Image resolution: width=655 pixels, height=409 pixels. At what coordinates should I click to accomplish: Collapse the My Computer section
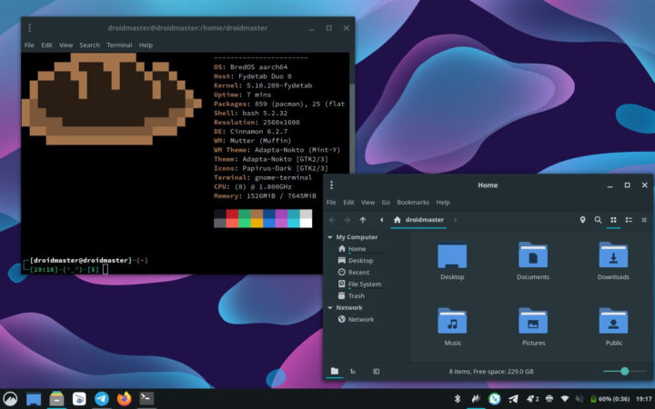(x=330, y=237)
